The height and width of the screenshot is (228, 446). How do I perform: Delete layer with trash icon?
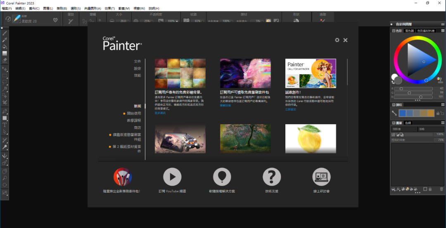tap(441, 189)
